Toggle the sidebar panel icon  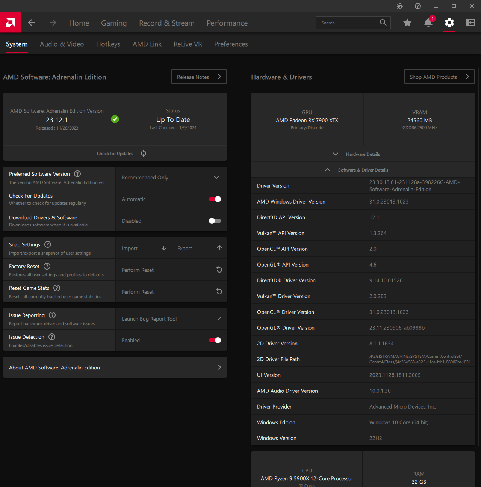(x=470, y=23)
